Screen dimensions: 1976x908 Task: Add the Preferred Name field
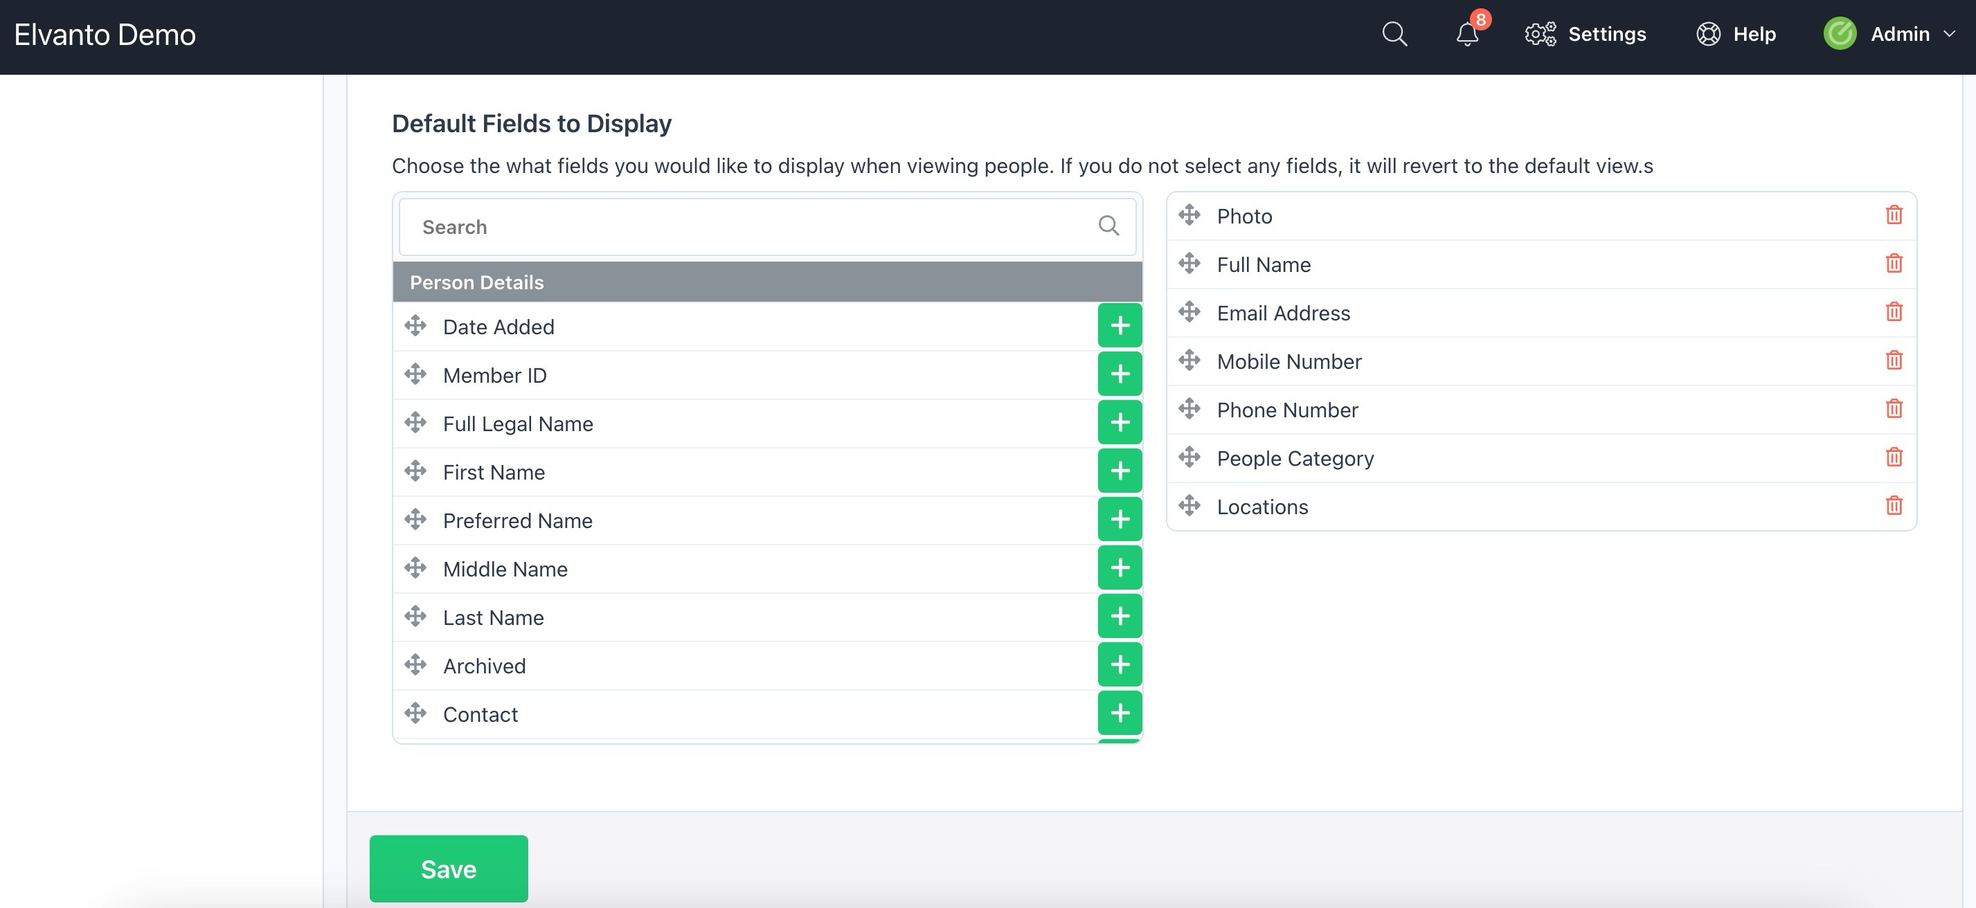pyautogui.click(x=1119, y=519)
